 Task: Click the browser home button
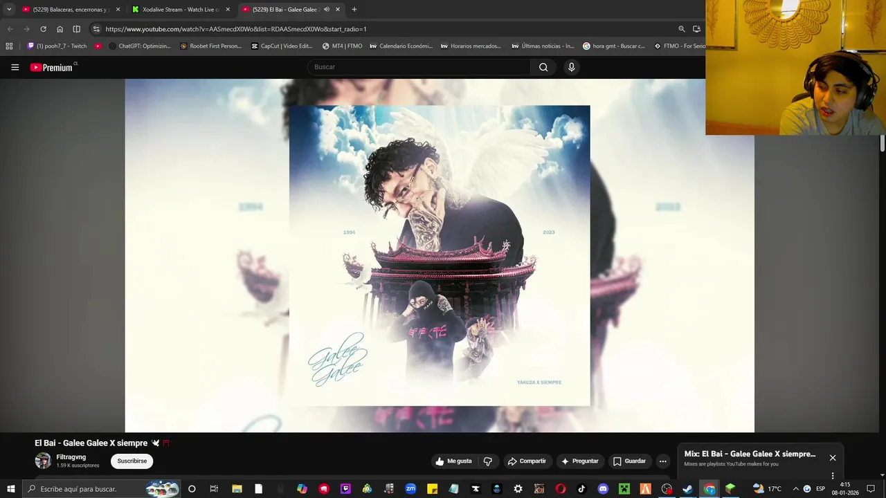coord(60,29)
